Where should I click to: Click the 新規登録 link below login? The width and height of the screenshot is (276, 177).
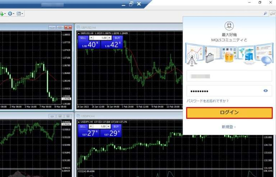pos(229,127)
